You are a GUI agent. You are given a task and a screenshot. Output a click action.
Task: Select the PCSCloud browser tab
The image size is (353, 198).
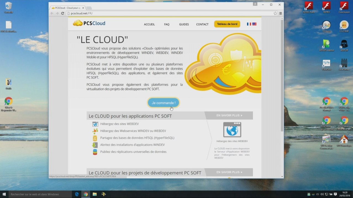[68, 8]
